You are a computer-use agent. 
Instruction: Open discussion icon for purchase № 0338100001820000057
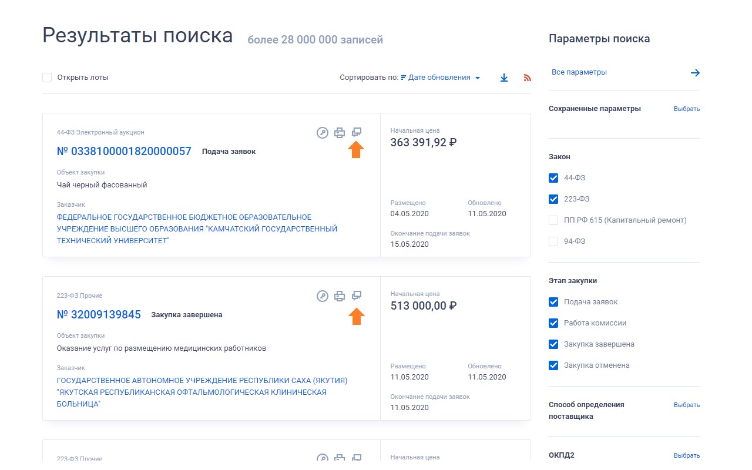[x=356, y=132]
